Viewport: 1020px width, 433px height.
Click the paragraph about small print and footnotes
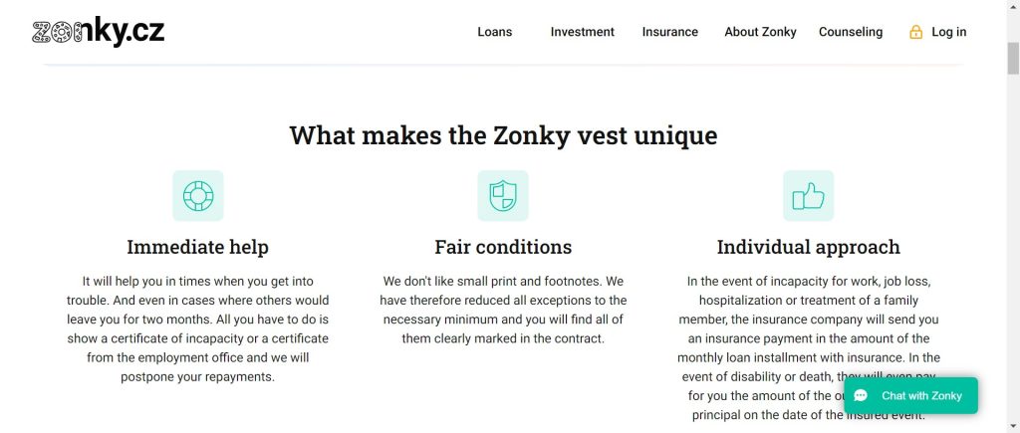[503, 310]
